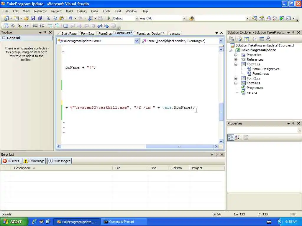Expand the Form2.cs node
This screenshot has width=302, height=226.
tap(236, 78)
